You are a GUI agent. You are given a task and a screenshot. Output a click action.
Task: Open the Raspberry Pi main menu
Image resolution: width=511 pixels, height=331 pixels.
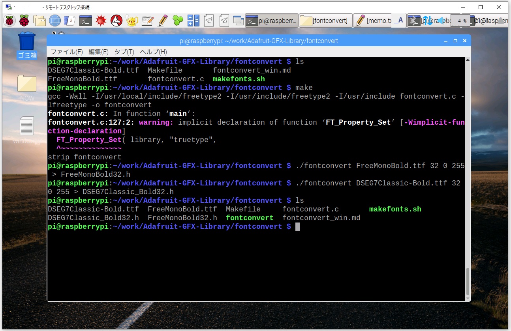point(9,21)
